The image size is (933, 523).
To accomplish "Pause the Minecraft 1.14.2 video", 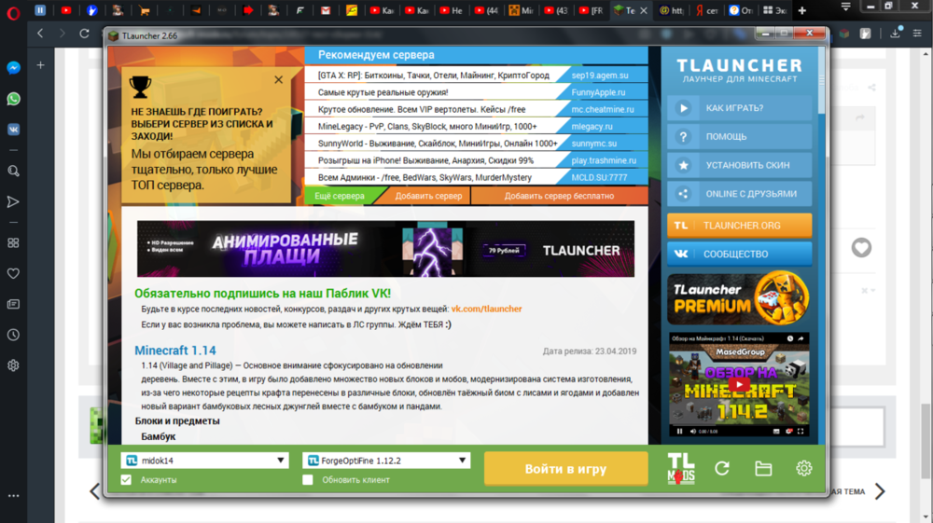I will click(x=679, y=432).
